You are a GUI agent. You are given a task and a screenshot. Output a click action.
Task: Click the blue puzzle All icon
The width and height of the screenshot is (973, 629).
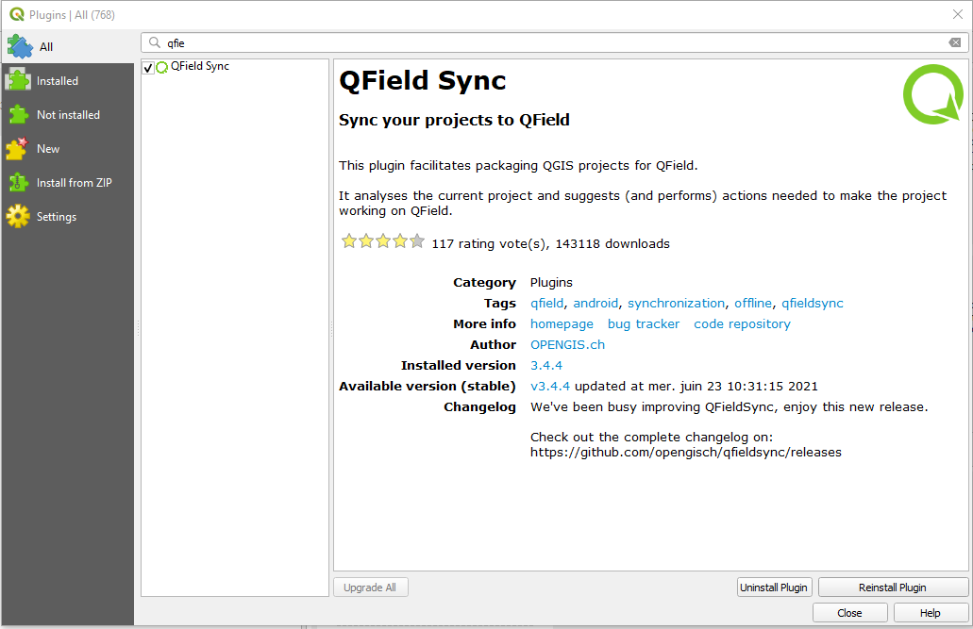(x=19, y=46)
